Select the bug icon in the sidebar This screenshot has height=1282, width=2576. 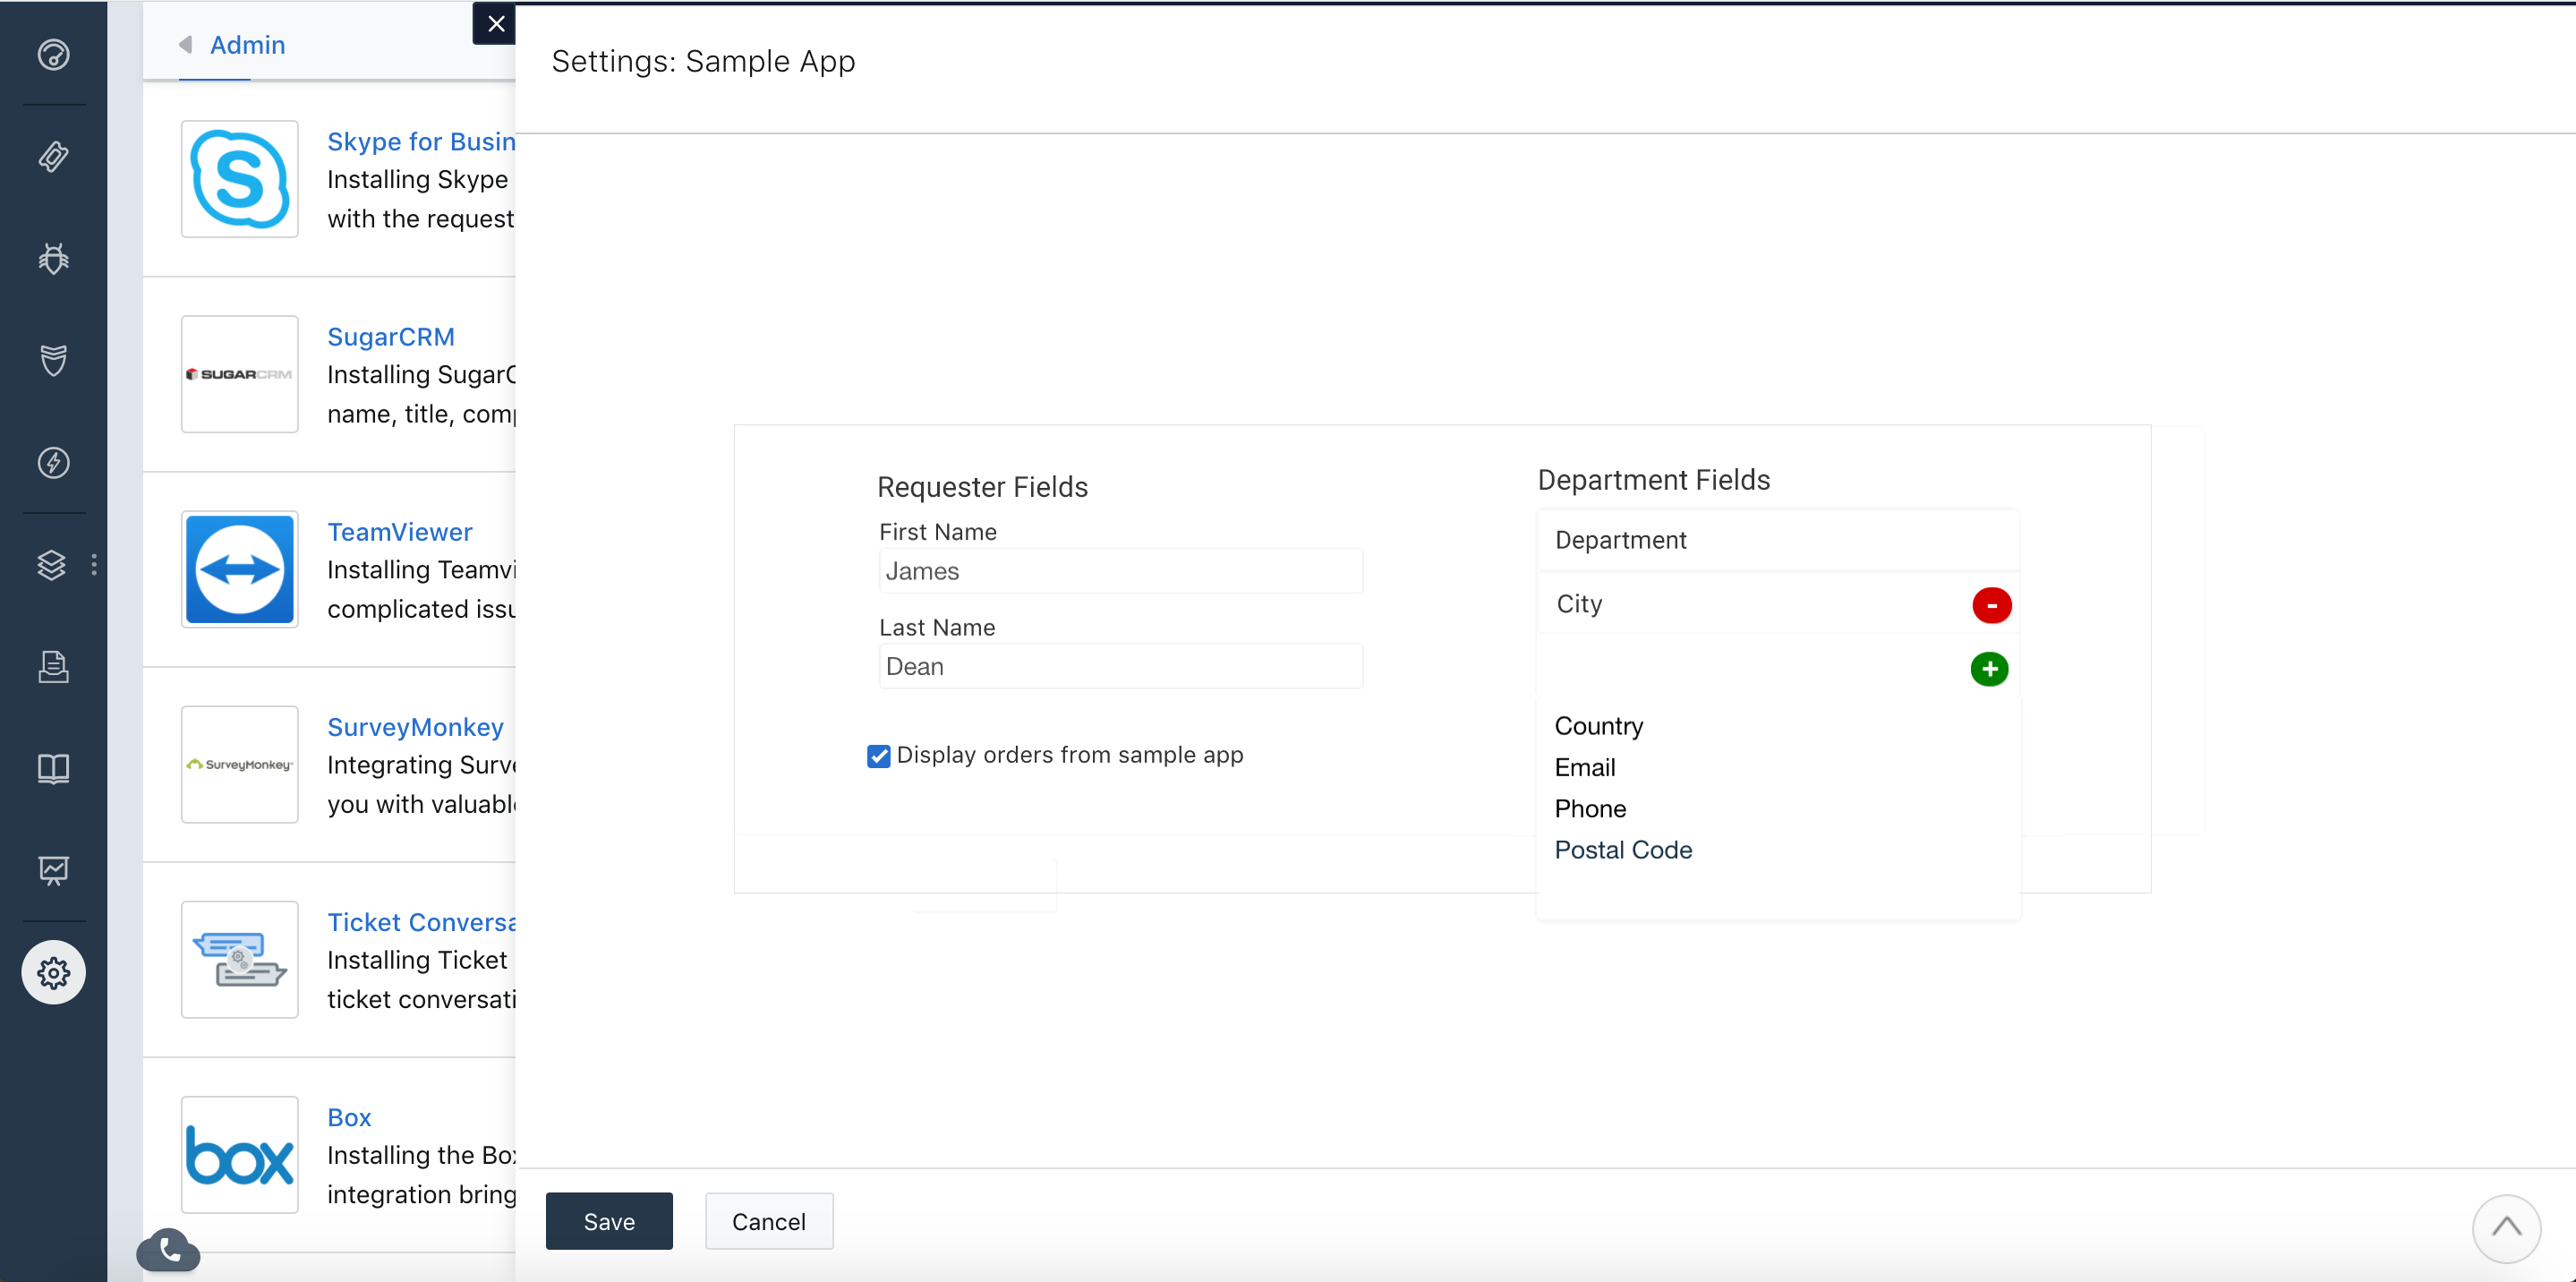[x=55, y=260]
